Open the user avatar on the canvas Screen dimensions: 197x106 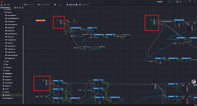tap(194, 82)
